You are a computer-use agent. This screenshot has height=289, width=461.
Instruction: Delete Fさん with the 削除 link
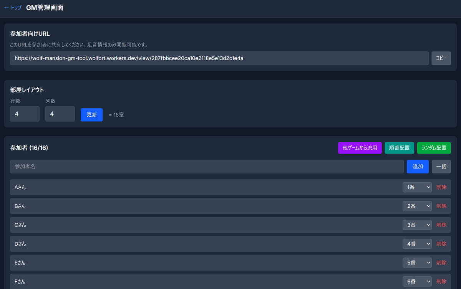pos(441,281)
